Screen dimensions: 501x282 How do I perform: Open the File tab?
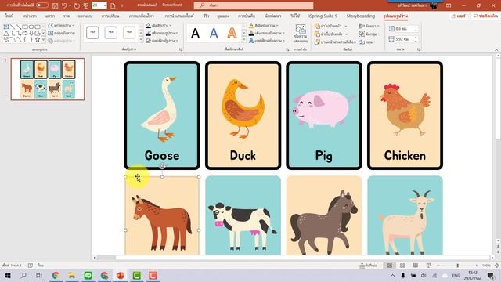pos(9,16)
